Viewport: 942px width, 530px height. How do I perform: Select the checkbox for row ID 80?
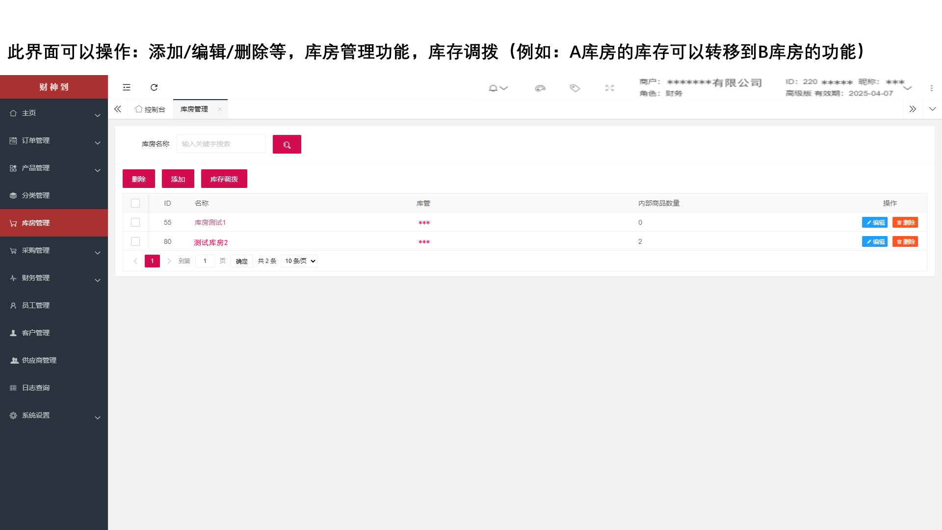[x=135, y=241]
